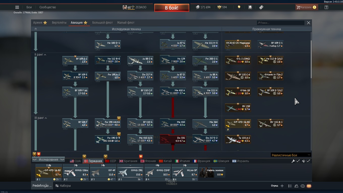
Task: Open the squad list icon
Action: pyautogui.click(x=290, y=186)
